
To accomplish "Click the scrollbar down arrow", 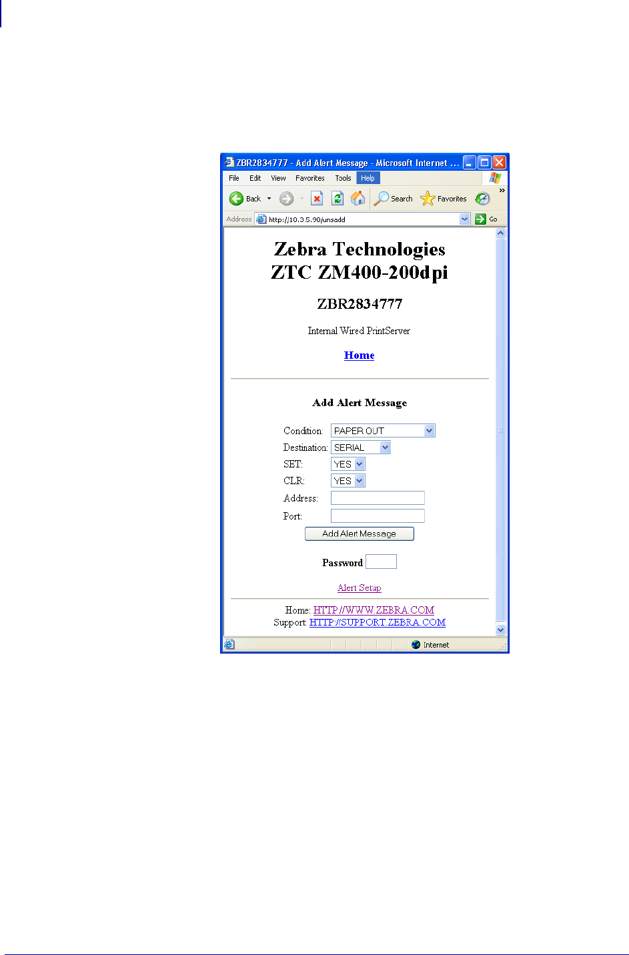I will (x=501, y=630).
